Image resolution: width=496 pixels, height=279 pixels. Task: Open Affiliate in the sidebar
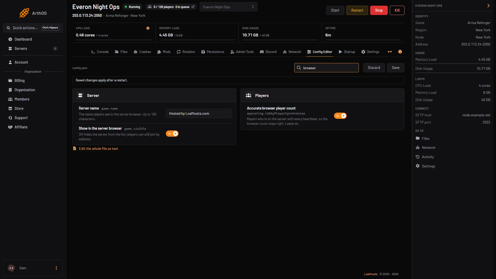(33, 127)
